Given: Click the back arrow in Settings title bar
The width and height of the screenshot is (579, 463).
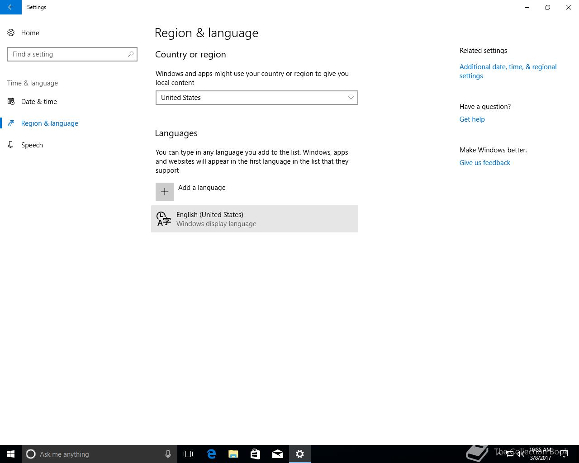Looking at the screenshot, I should tap(11, 7).
